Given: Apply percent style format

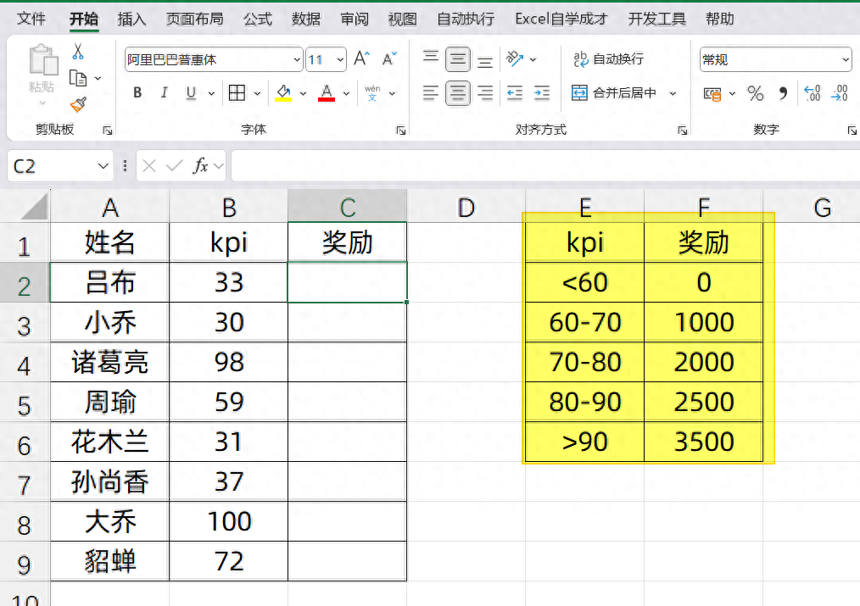Looking at the screenshot, I should click(x=755, y=93).
